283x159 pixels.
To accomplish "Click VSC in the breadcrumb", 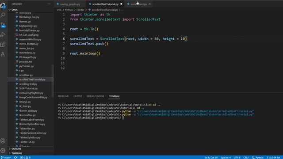I will (59, 10).
